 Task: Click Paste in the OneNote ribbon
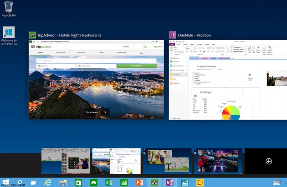click(x=171, y=49)
